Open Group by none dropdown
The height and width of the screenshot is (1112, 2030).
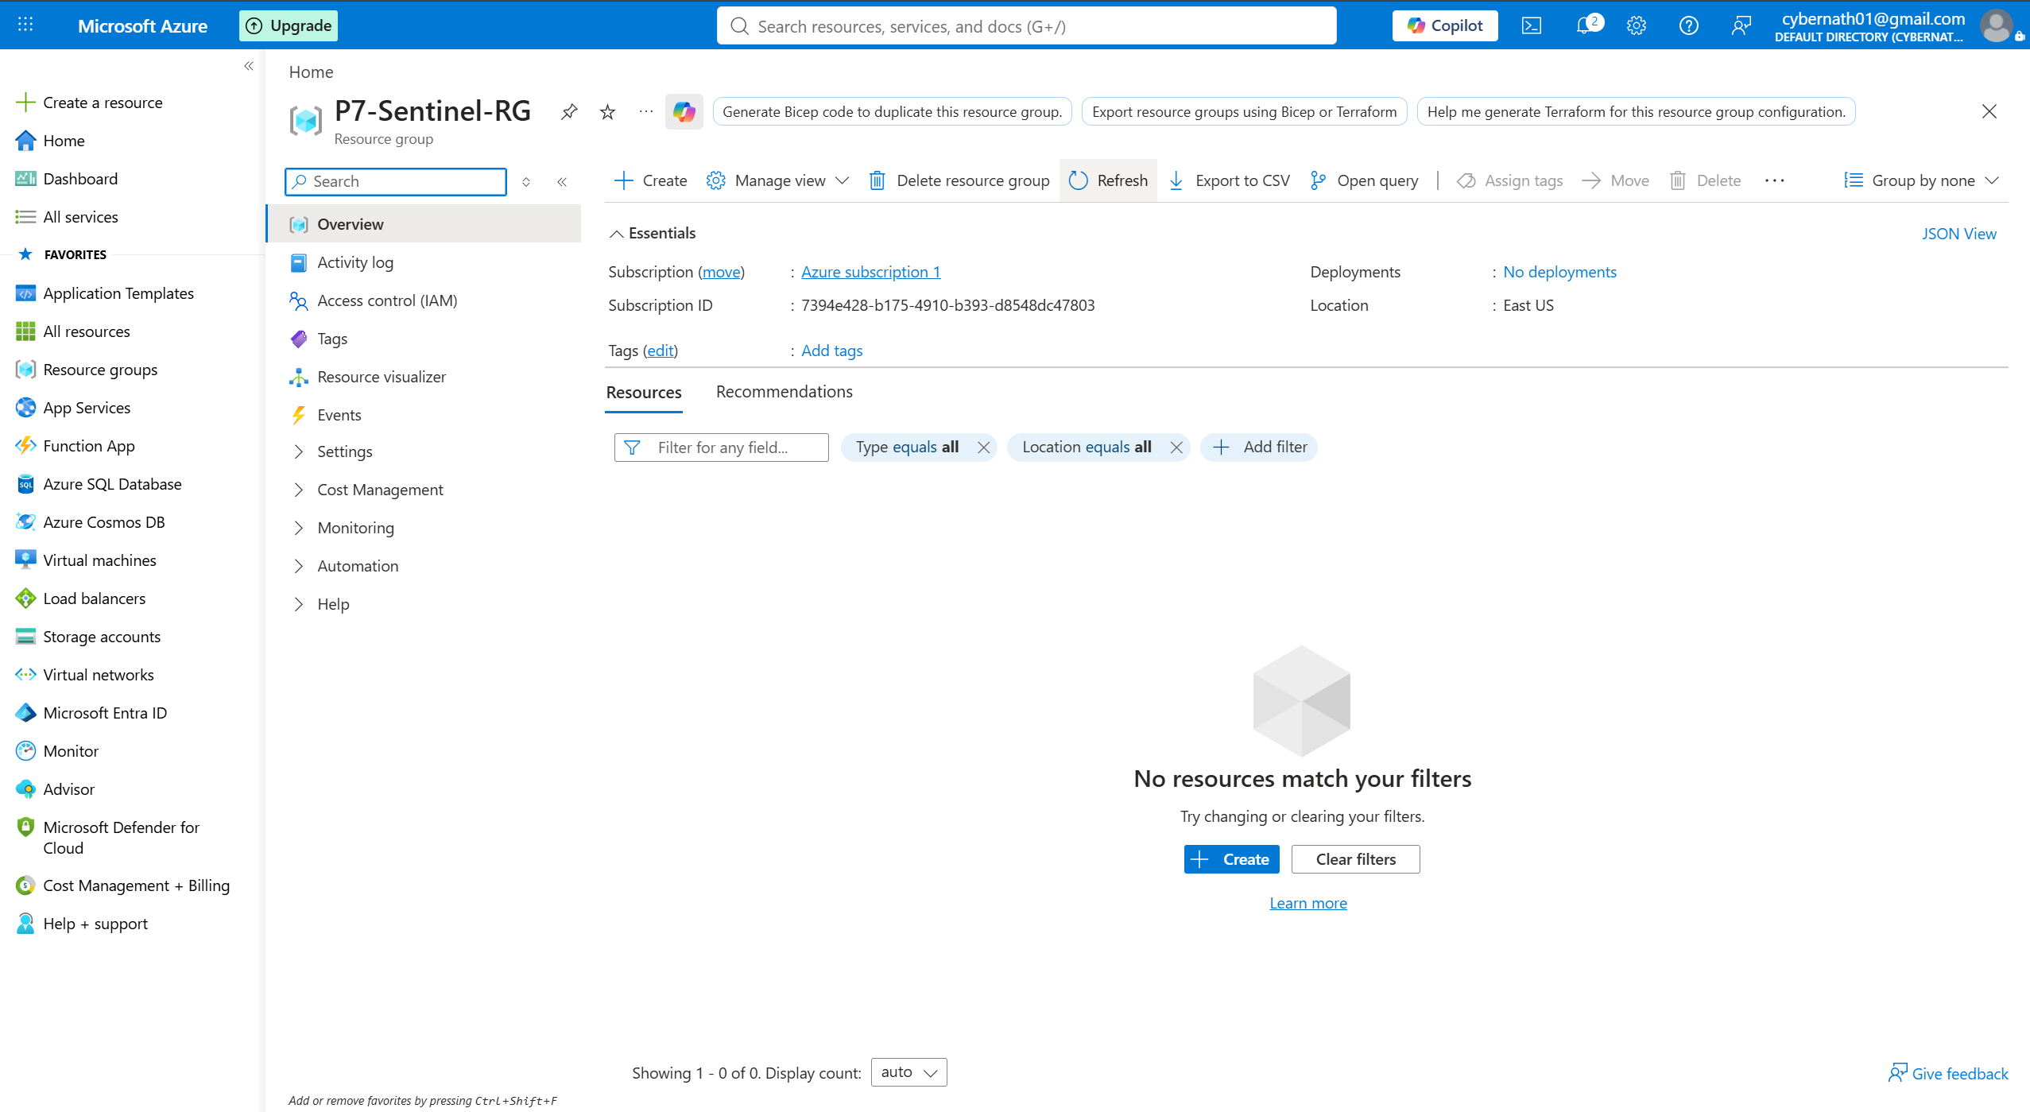pyautogui.click(x=1921, y=180)
